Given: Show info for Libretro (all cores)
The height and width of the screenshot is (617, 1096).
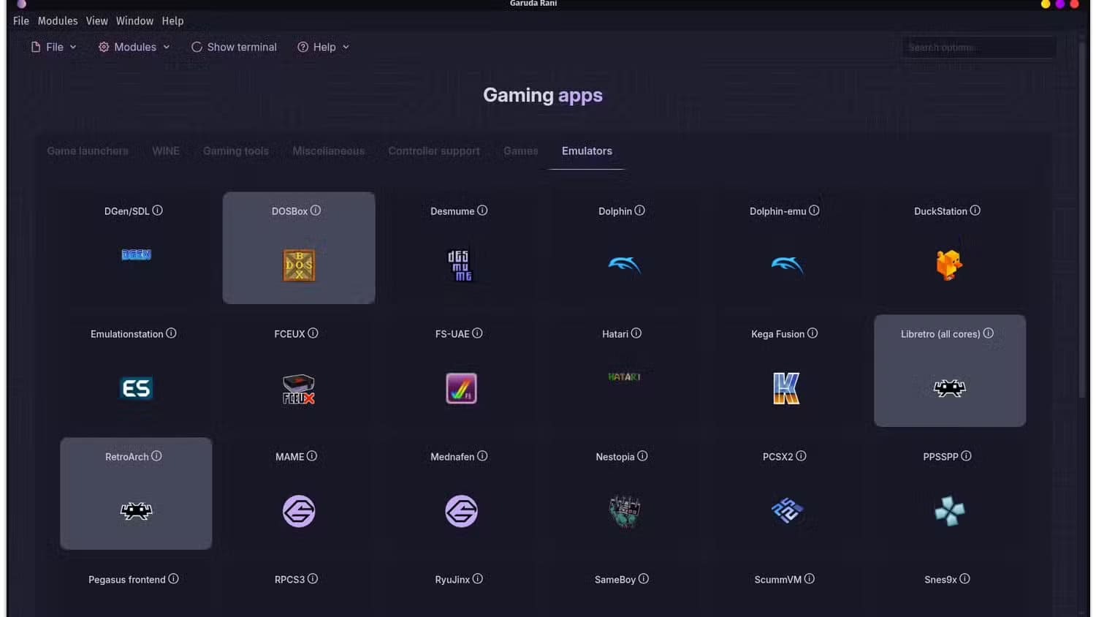Looking at the screenshot, I should [989, 333].
